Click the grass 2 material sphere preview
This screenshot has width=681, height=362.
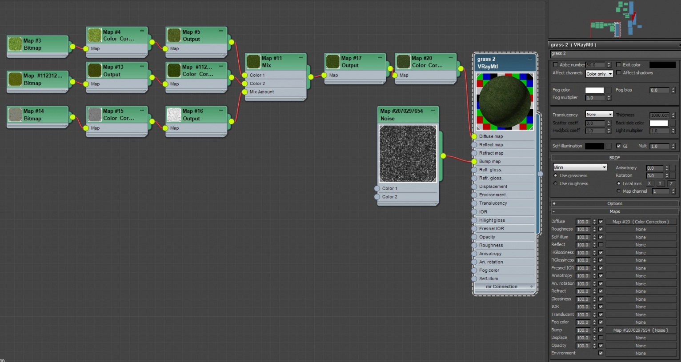point(505,101)
